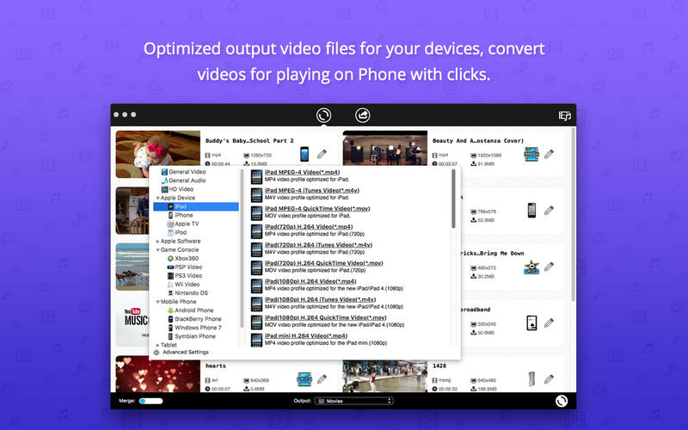Click film icon beside iPad mini H.264 Video(*.mp4)

(x=256, y=340)
